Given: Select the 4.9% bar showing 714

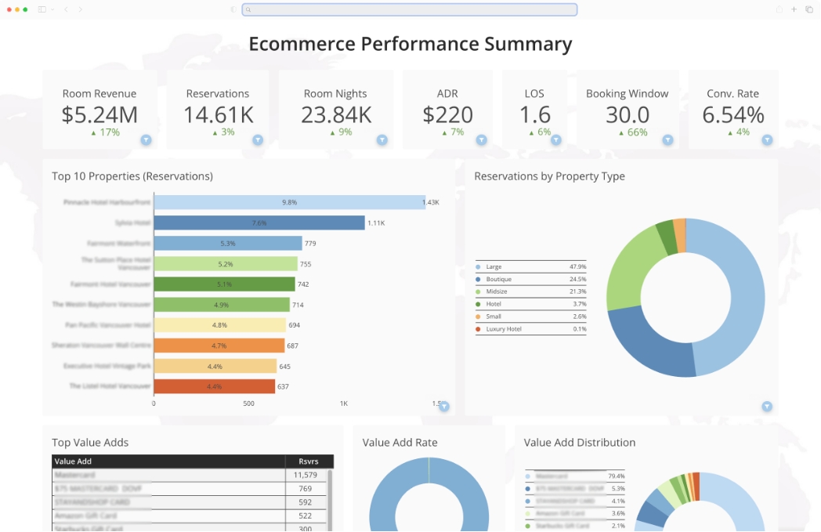Looking at the screenshot, I should [x=222, y=305].
